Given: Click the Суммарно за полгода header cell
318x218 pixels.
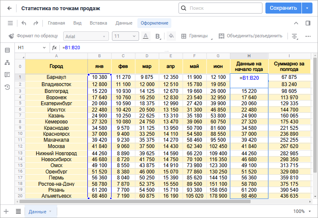Looking at the screenshot, I should tap(289, 66).
